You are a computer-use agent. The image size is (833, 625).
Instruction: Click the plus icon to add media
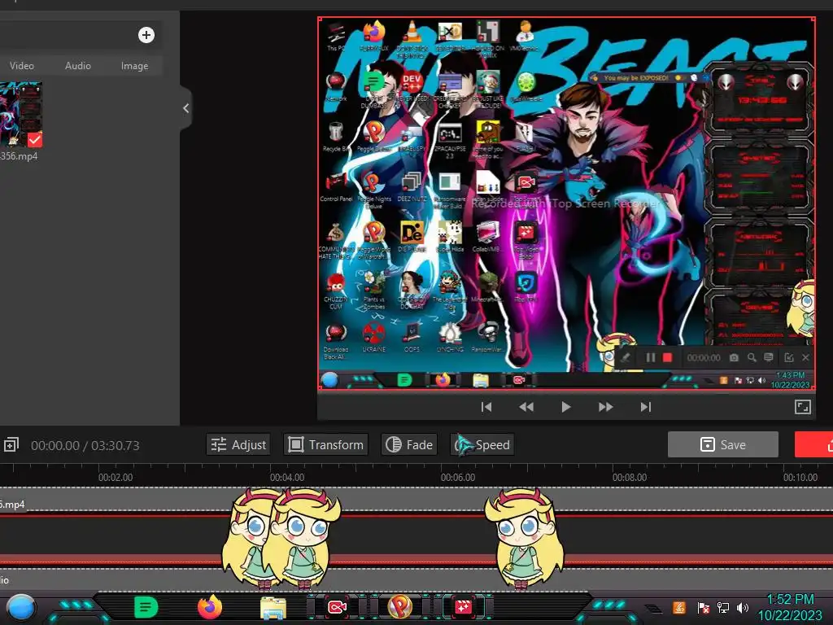(x=146, y=35)
